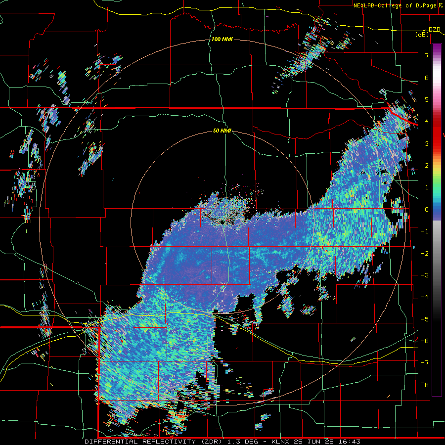Click the '100 NMI' range ring label
This screenshot has width=445, height=445.
(222, 39)
